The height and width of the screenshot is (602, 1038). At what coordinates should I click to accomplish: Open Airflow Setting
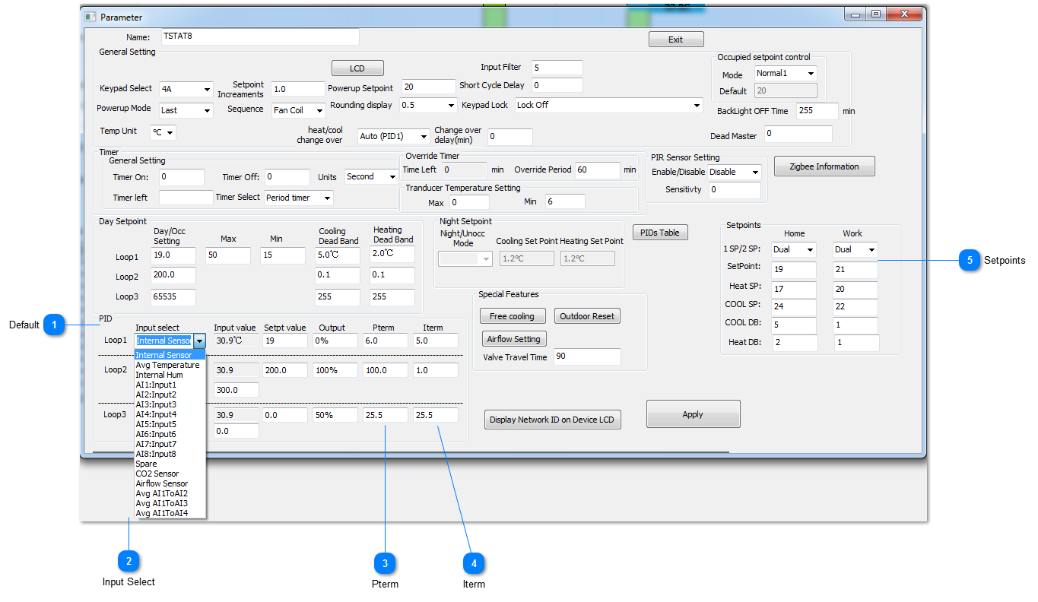point(514,339)
